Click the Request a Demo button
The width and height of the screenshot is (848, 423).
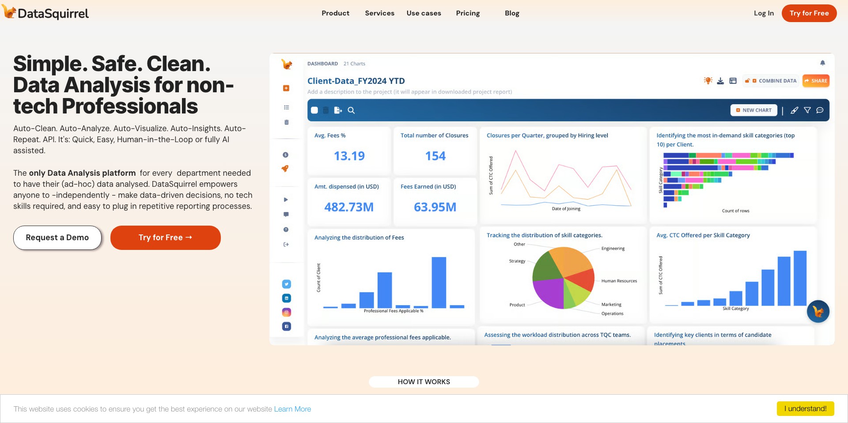pyautogui.click(x=57, y=238)
